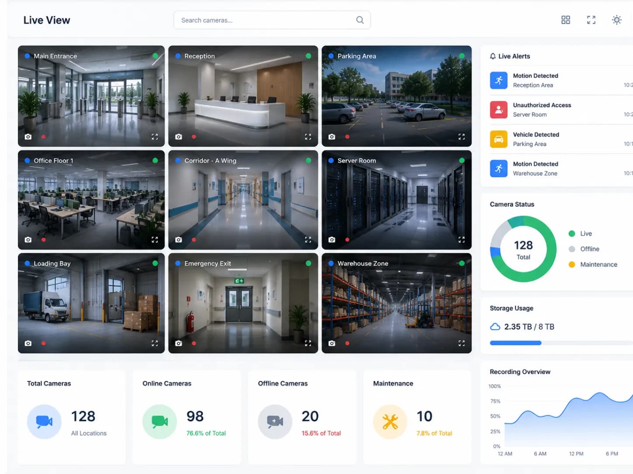
Task: Take snapshot of Emergency Exit camera
Action: [178, 343]
